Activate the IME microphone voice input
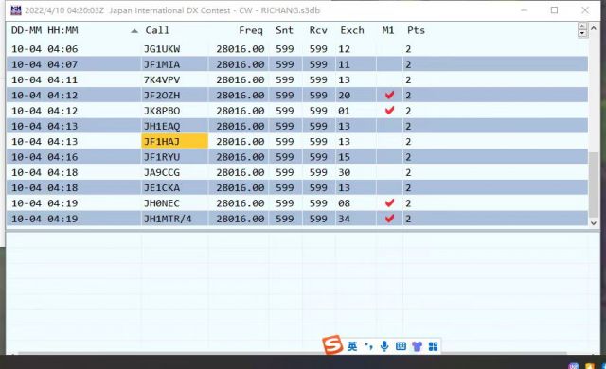This screenshot has height=369, width=606. coord(384,346)
